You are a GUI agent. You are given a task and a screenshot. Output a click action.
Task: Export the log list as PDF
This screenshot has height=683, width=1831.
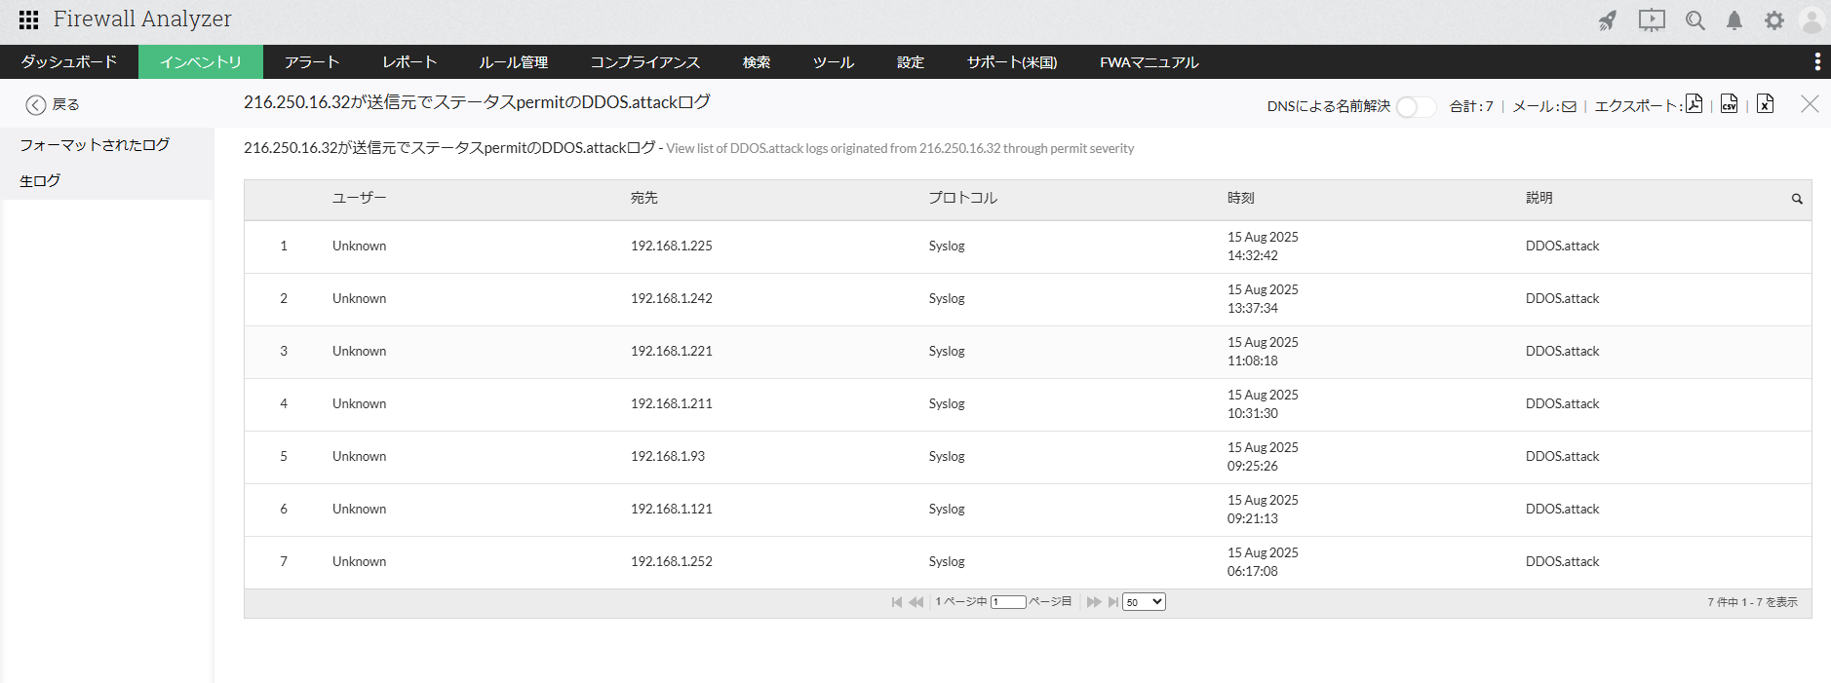(1694, 104)
